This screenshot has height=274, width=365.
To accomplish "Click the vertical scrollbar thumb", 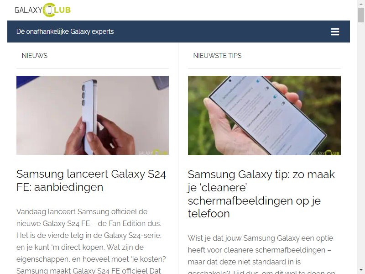I will 361,15.
